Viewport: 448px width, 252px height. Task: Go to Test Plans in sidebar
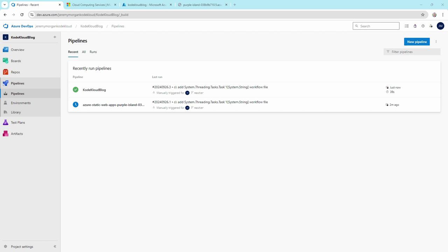pos(18,122)
